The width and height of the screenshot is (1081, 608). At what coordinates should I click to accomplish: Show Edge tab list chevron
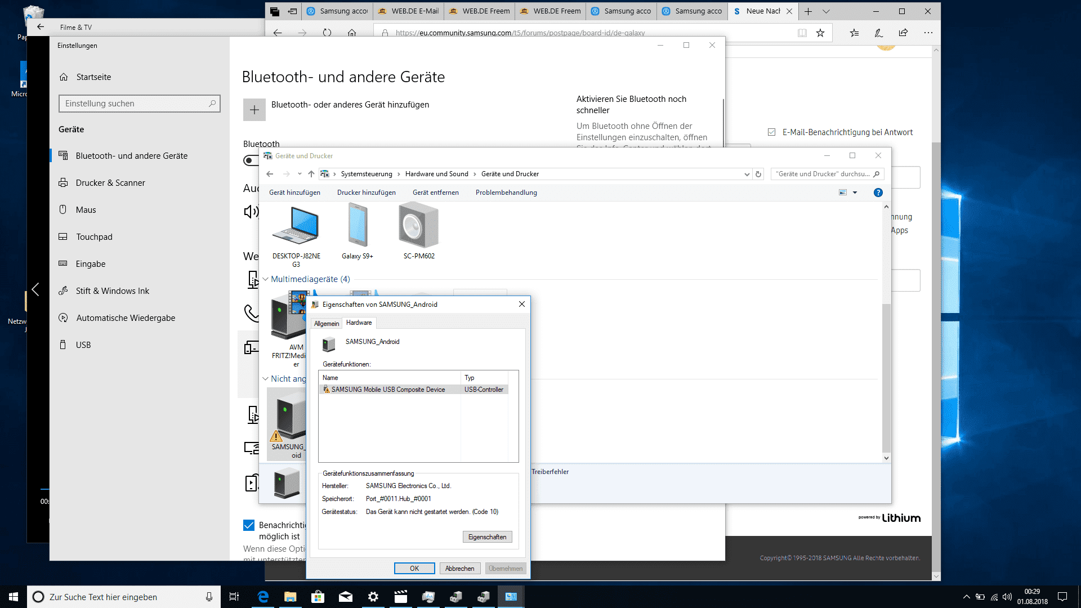click(x=826, y=11)
